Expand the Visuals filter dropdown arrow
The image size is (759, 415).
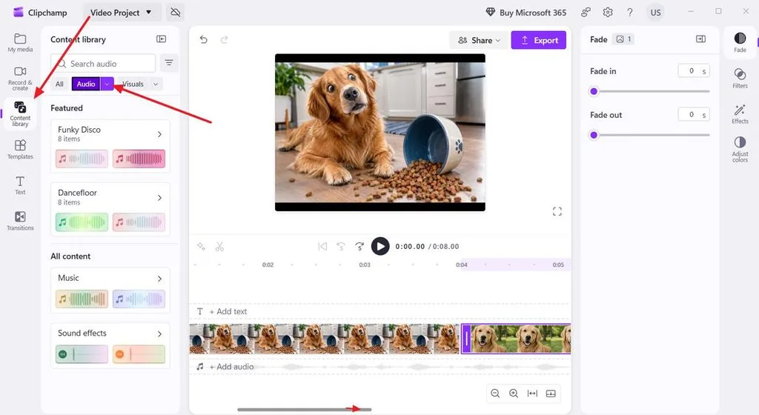(x=156, y=84)
